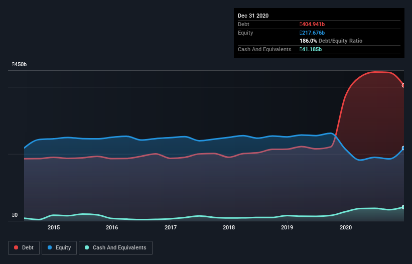The width and height of the screenshot is (412, 264).
Task: Click the blue Equity legend dot
Action: click(x=50, y=247)
